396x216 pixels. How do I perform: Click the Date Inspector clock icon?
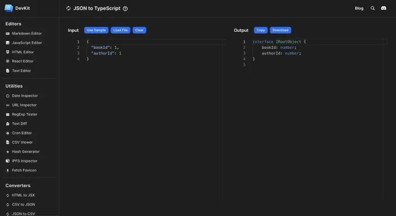point(8,96)
